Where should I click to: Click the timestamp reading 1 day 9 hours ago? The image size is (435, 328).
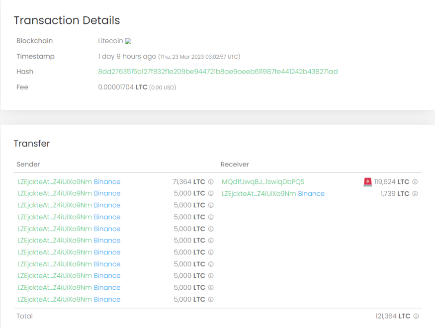tap(126, 56)
